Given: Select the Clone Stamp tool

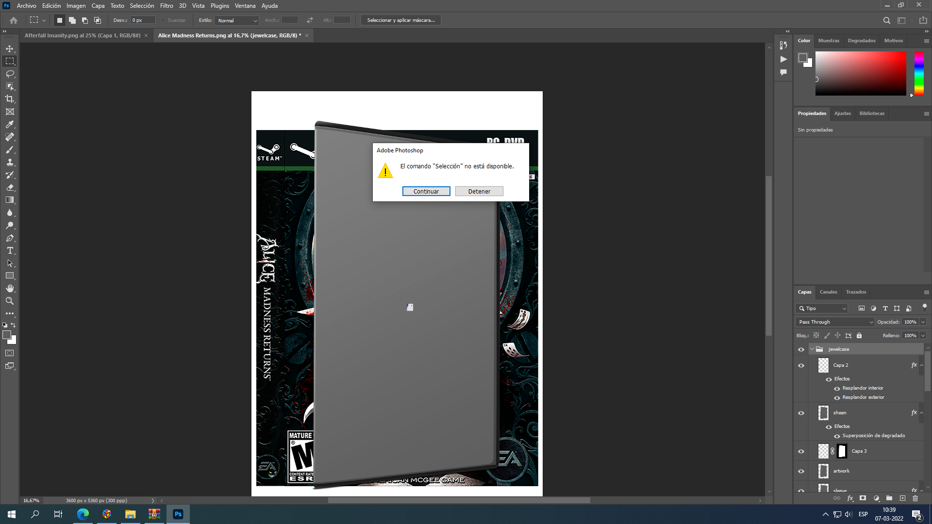Looking at the screenshot, I should (10, 162).
